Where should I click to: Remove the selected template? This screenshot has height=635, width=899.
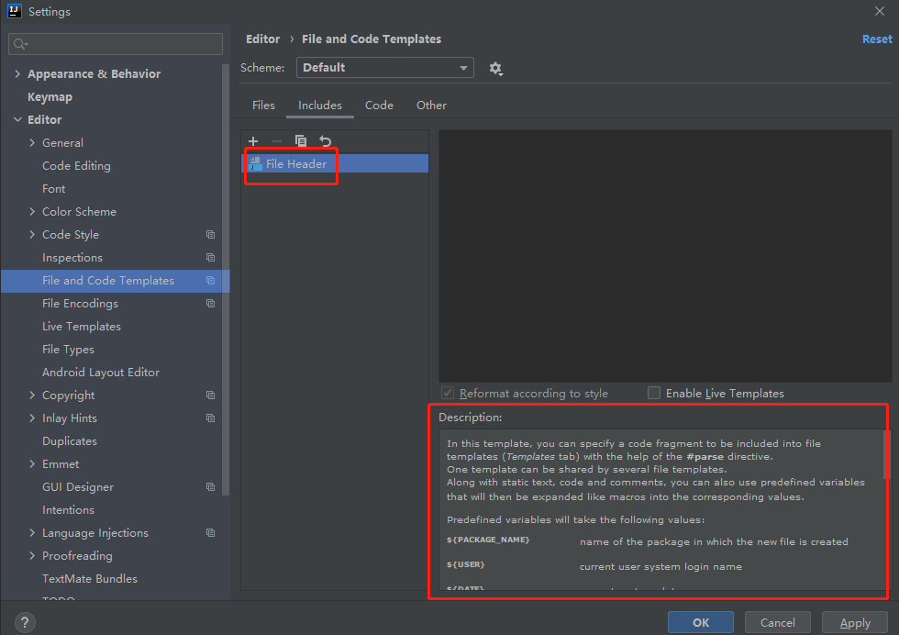click(277, 141)
